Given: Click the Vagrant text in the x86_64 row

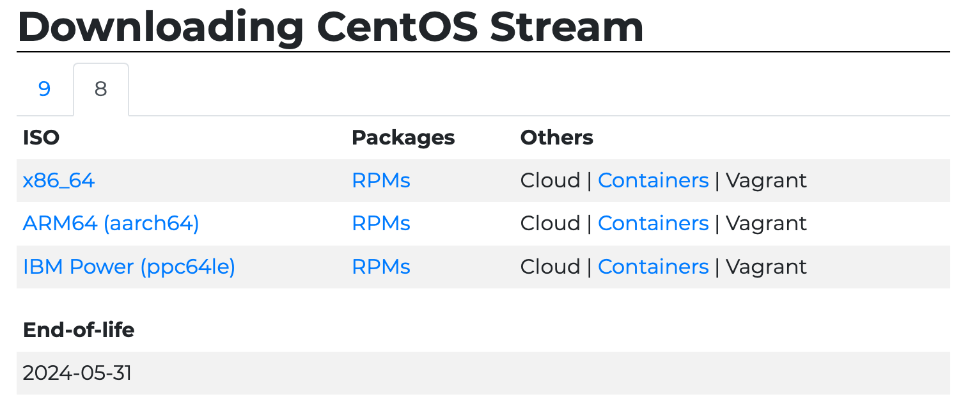Looking at the screenshot, I should (766, 181).
